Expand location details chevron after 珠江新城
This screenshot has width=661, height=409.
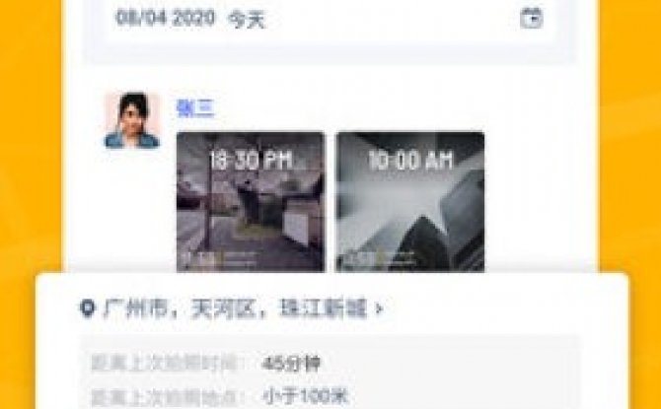[x=380, y=309]
